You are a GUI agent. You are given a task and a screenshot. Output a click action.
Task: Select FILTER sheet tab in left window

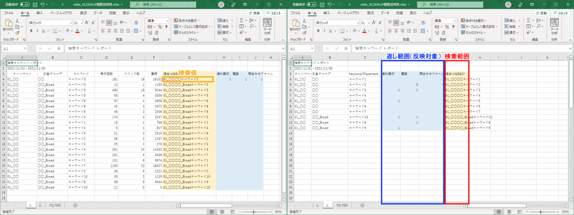(x=55, y=205)
